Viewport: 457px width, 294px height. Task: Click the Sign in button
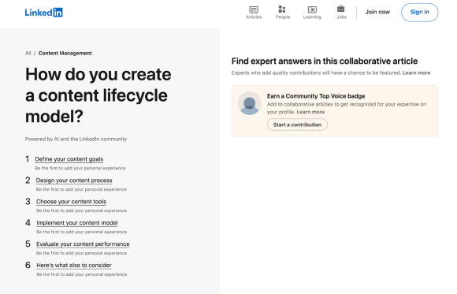pos(419,13)
